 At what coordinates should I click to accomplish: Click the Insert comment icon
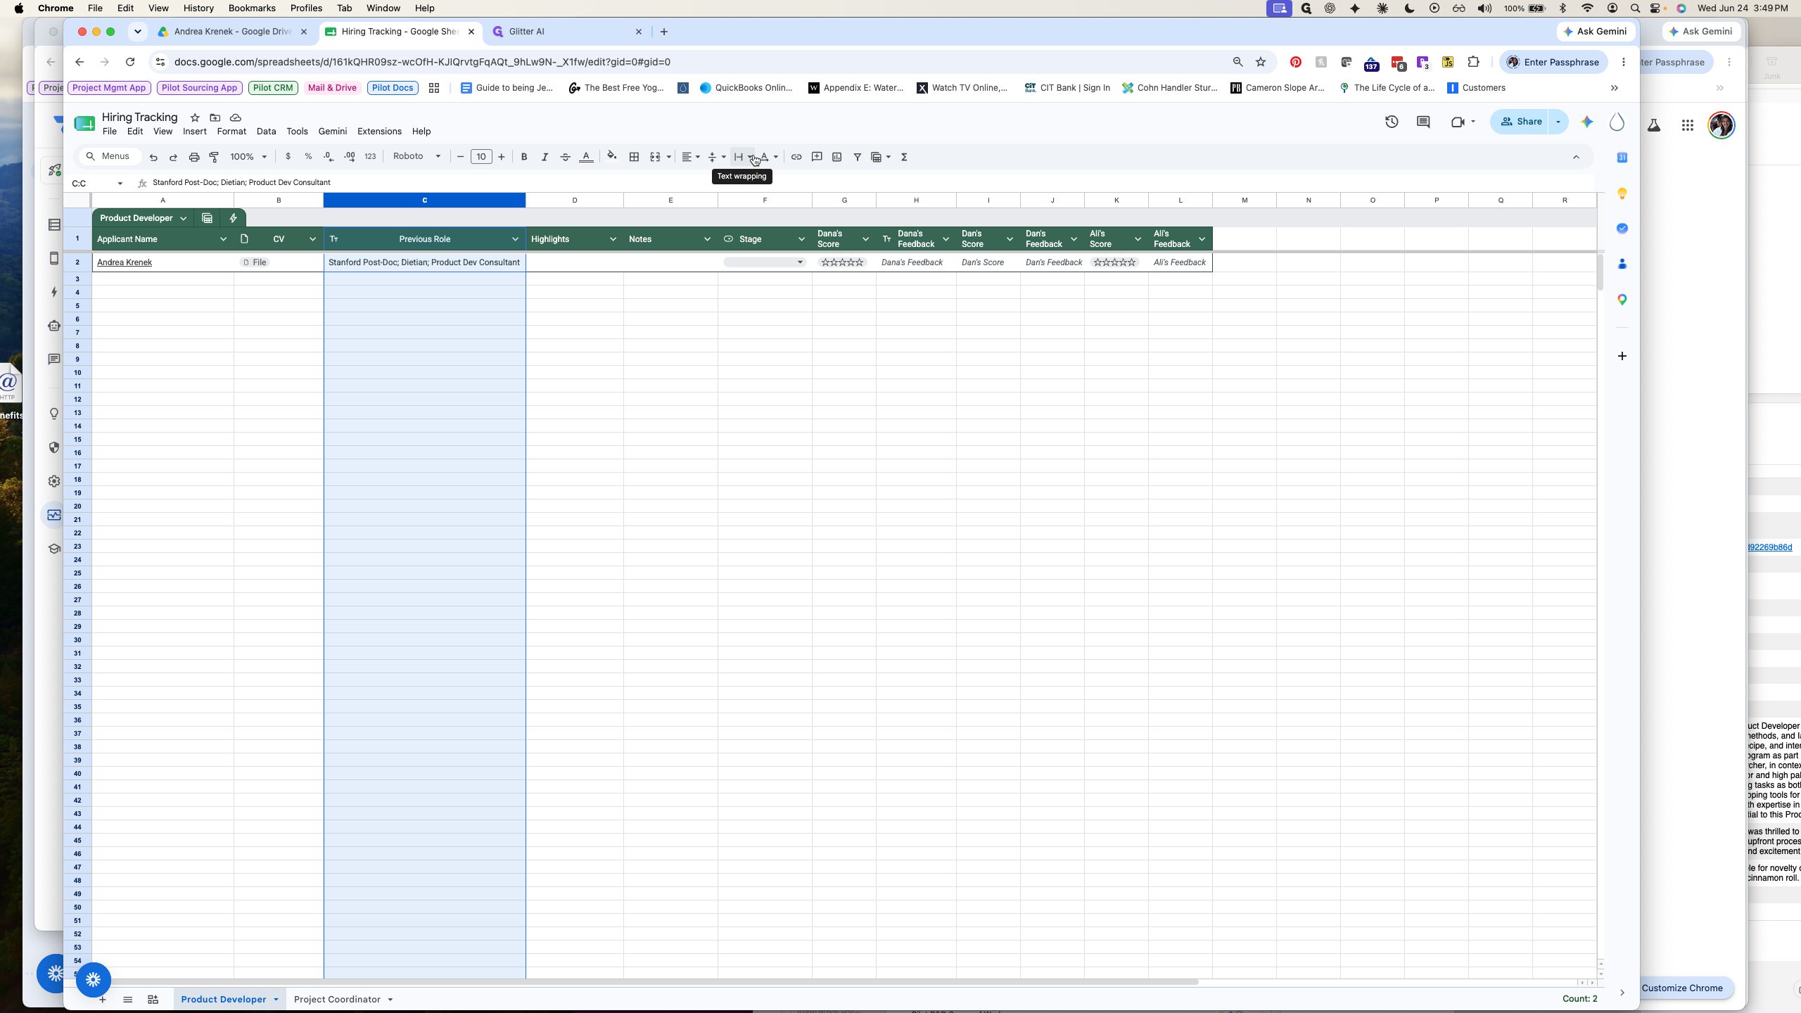(817, 157)
